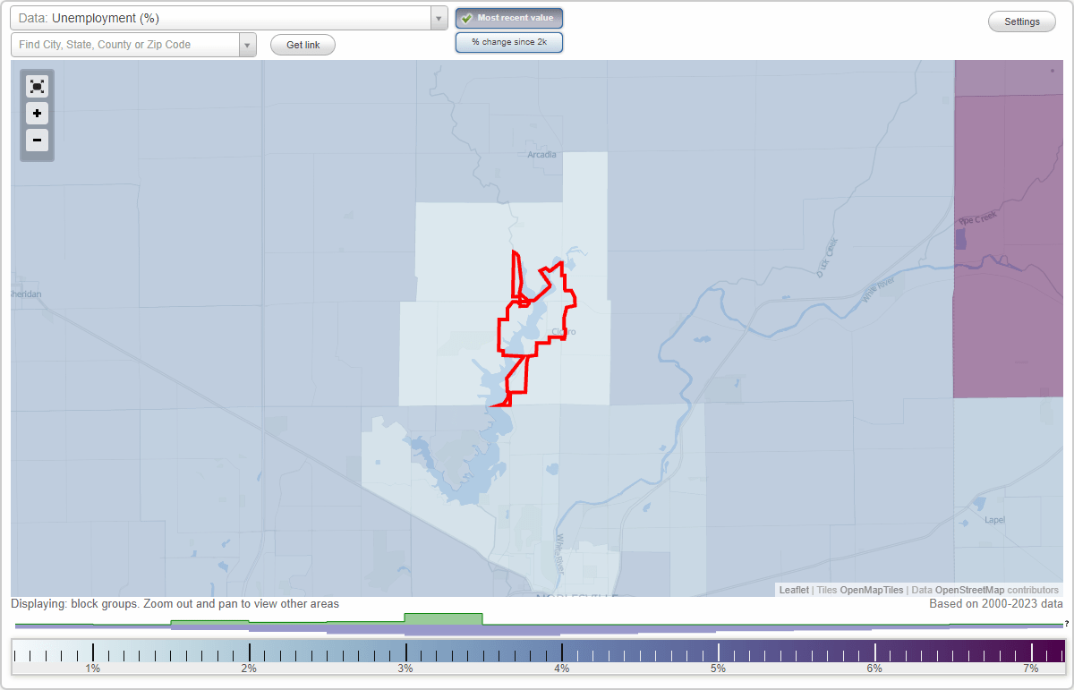Click the 2% mark on color scale
This screenshot has height=690, width=1074.
249,668
